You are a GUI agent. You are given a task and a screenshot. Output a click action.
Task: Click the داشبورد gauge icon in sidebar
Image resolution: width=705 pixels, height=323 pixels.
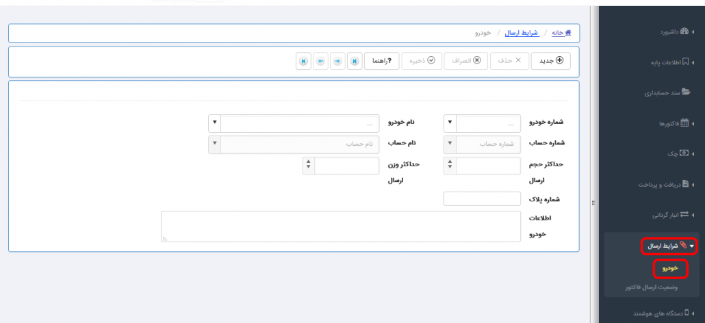tap(684, 31)
